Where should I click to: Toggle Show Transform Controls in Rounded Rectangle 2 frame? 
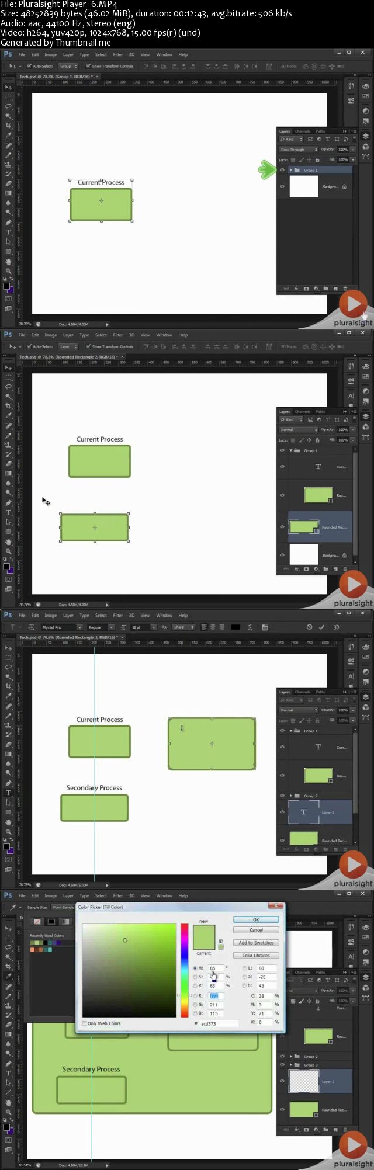pos(88,346)
